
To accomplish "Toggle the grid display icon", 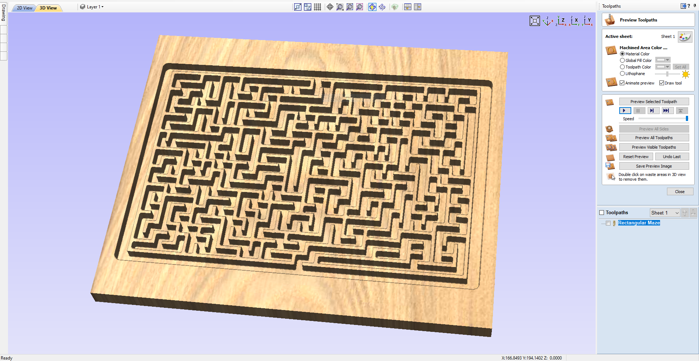I will pos(317,7).
